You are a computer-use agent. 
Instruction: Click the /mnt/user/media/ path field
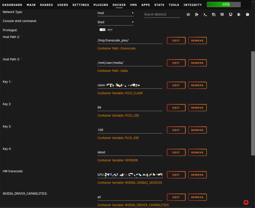tap(130, 63)
